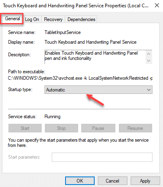Image resolution: width=163 pixels, height=187 pixels.
Task: Open the Recovery tab
Action: 53,19
